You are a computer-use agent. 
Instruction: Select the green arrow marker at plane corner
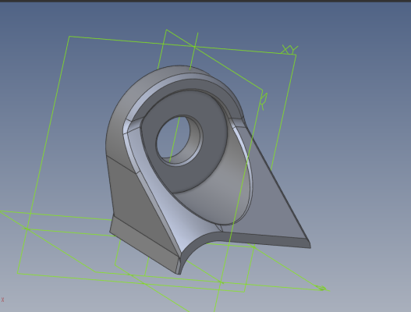(x=321, y=288)
